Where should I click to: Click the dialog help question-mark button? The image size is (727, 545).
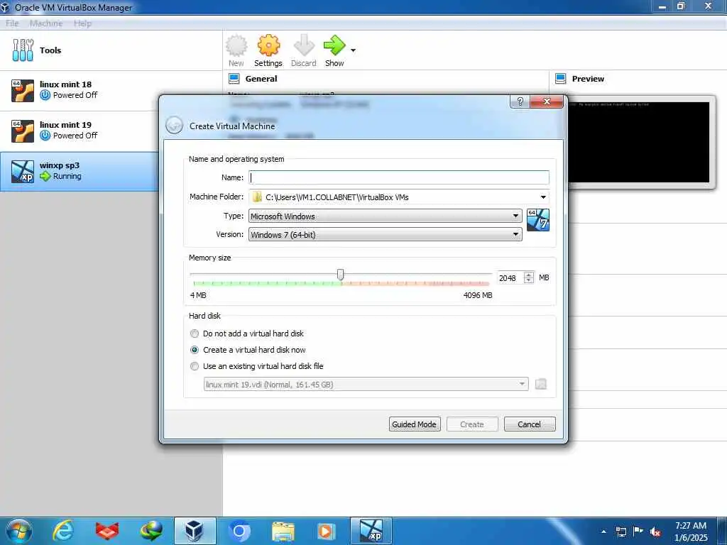click(520, 101)
